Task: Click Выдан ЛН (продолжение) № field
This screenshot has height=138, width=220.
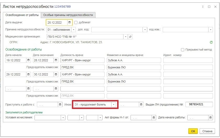Action: click(199, 104)
